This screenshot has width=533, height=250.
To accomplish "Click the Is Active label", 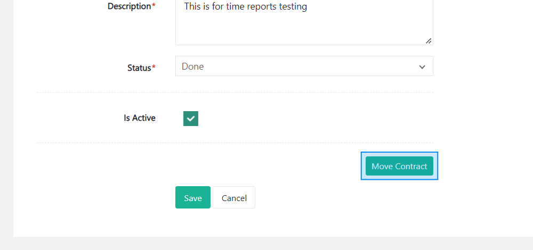I will tap(140, 118).
